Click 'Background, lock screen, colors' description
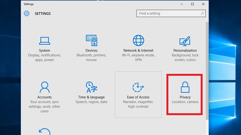 (185, 57)
